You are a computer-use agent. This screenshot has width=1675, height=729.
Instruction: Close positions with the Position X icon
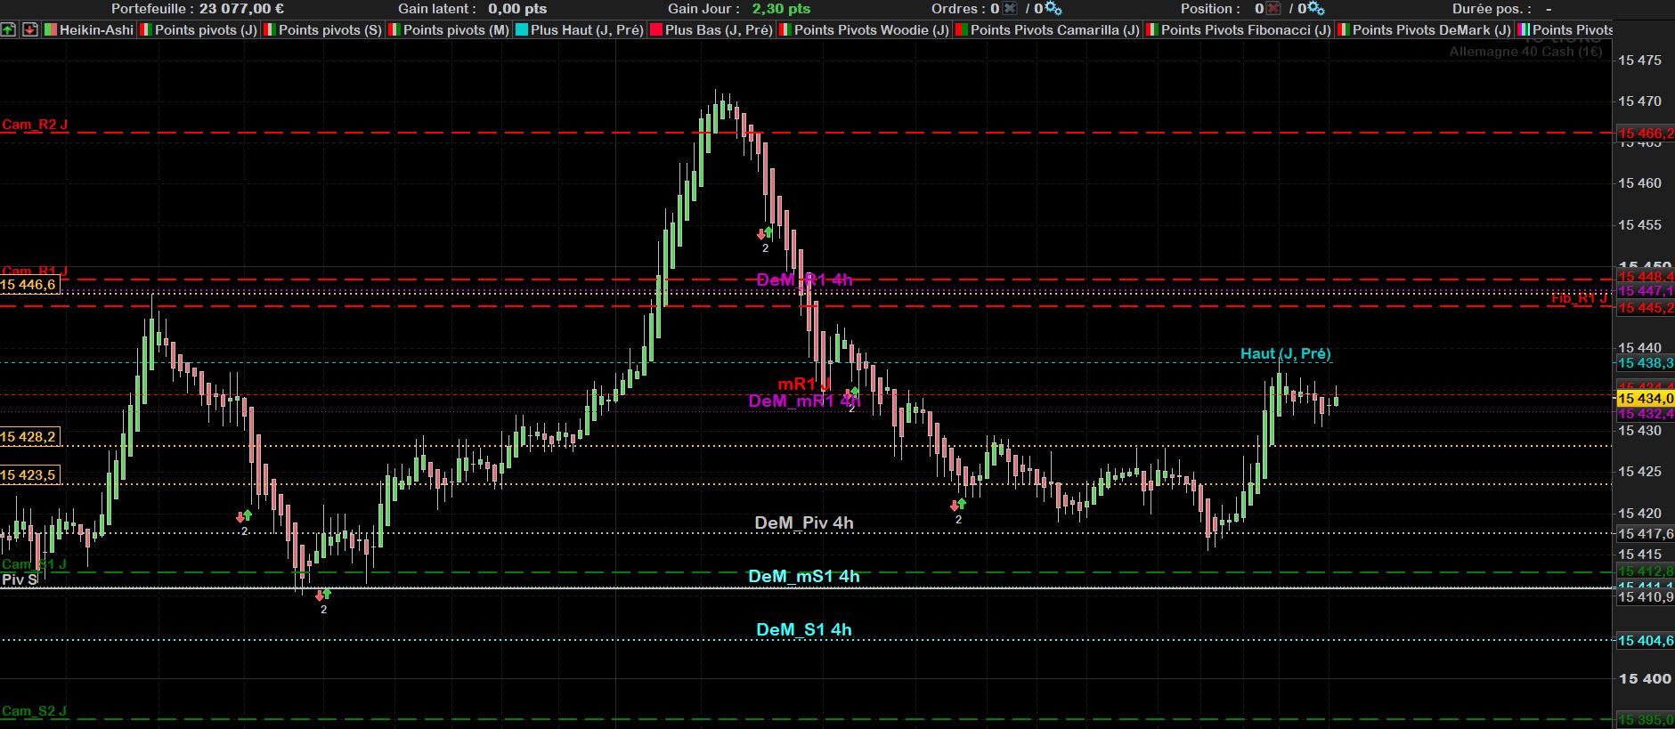point(1273,9)
